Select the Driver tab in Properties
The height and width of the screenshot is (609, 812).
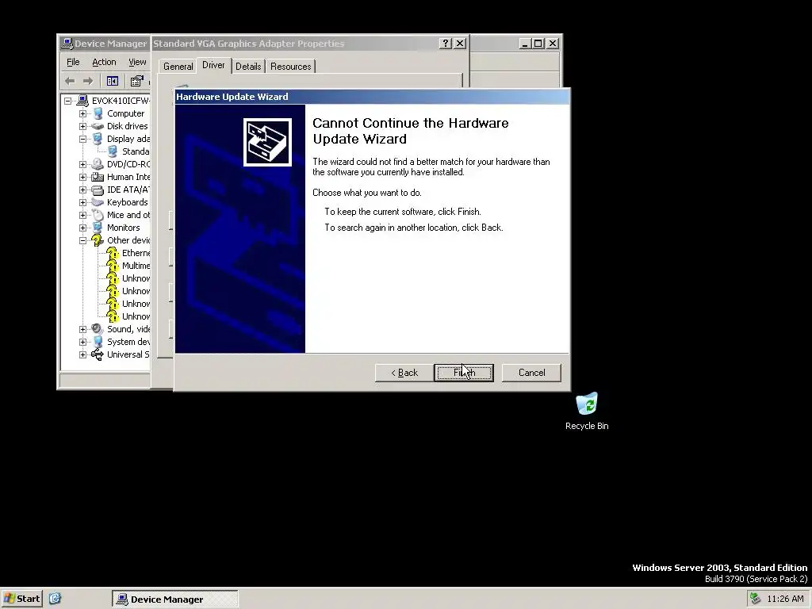(x=213, y=65)
